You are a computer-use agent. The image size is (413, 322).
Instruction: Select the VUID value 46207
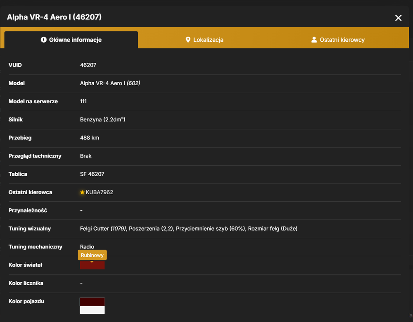pyautogui.click(x=88, y=65)
